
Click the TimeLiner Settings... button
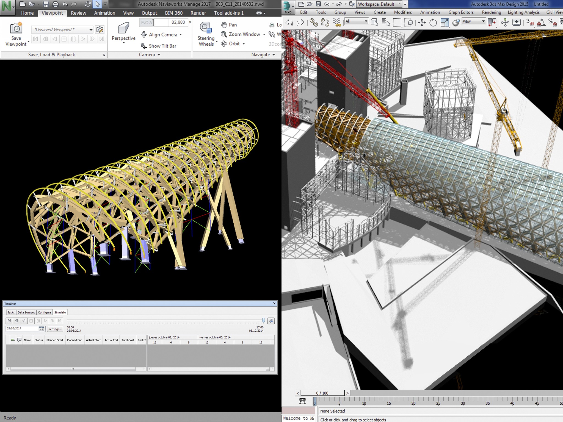click(x=55, y=329)
